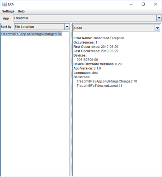Open the Settings menu
Screen dimensions: 162x177
tap(8, 11)
